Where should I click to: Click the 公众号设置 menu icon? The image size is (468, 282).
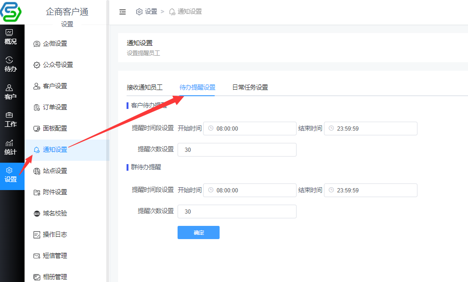pos(36,65)
